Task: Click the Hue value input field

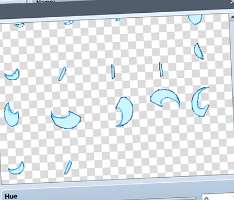Action: (218, 197)
